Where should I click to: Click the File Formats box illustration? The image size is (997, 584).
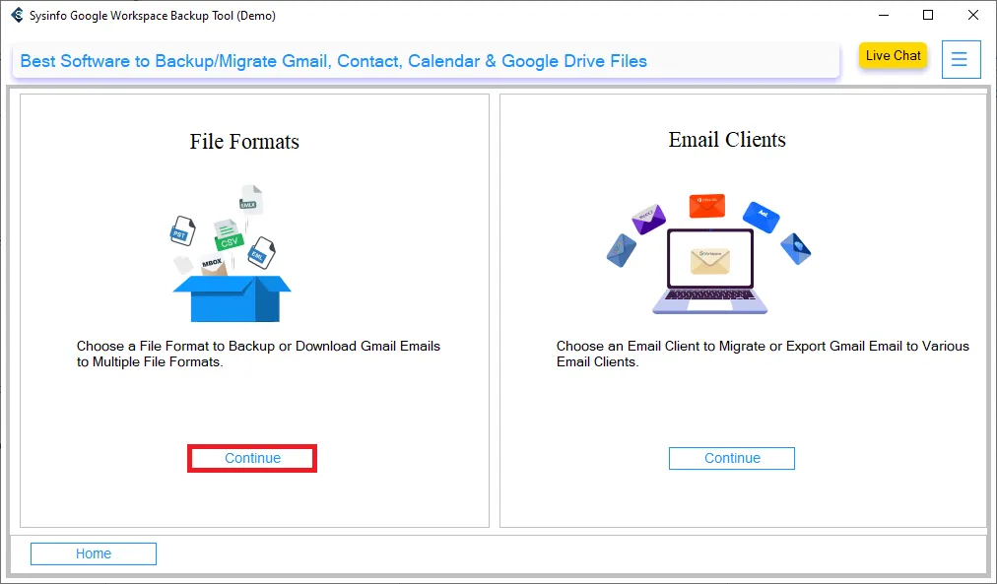233,253
